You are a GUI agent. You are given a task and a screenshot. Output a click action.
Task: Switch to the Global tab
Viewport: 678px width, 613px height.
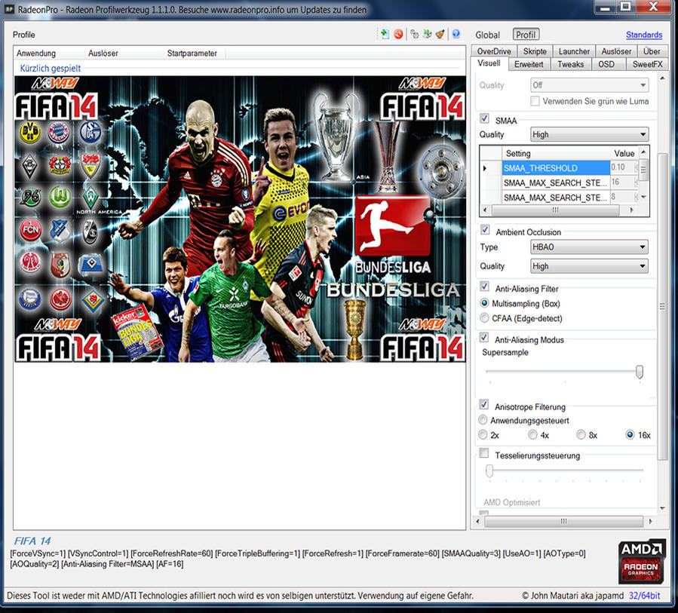point(487,35)
